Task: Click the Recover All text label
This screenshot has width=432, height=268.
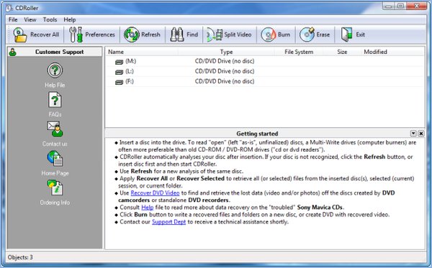Action: (x=45, y=34)
